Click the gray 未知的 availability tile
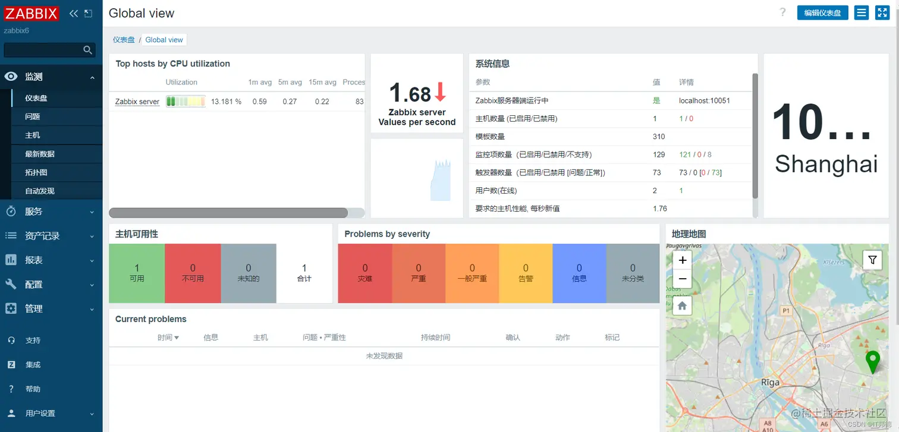This screenshot has width=899, height=432. pyautogui.click(x=249, y=273)
